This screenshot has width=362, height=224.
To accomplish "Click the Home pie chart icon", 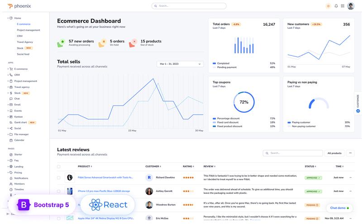I will pyautogui.click(x=11, y=18).
